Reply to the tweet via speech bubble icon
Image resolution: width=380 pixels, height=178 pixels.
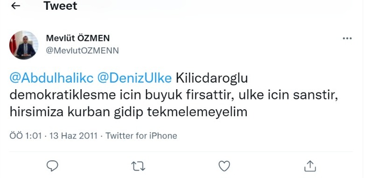pyautogui.click(x=52, y=166)
